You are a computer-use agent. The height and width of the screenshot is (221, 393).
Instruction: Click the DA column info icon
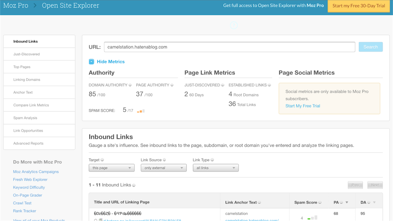369,203
